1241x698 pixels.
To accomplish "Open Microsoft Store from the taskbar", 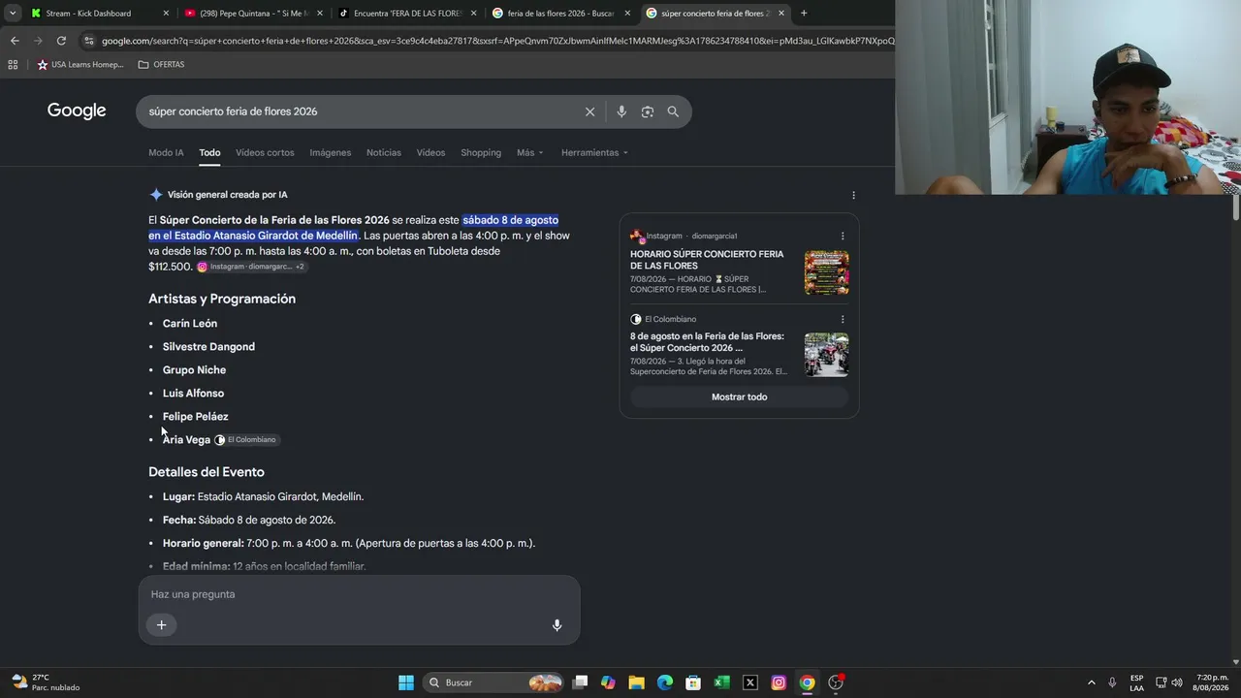I will (693, 682).
